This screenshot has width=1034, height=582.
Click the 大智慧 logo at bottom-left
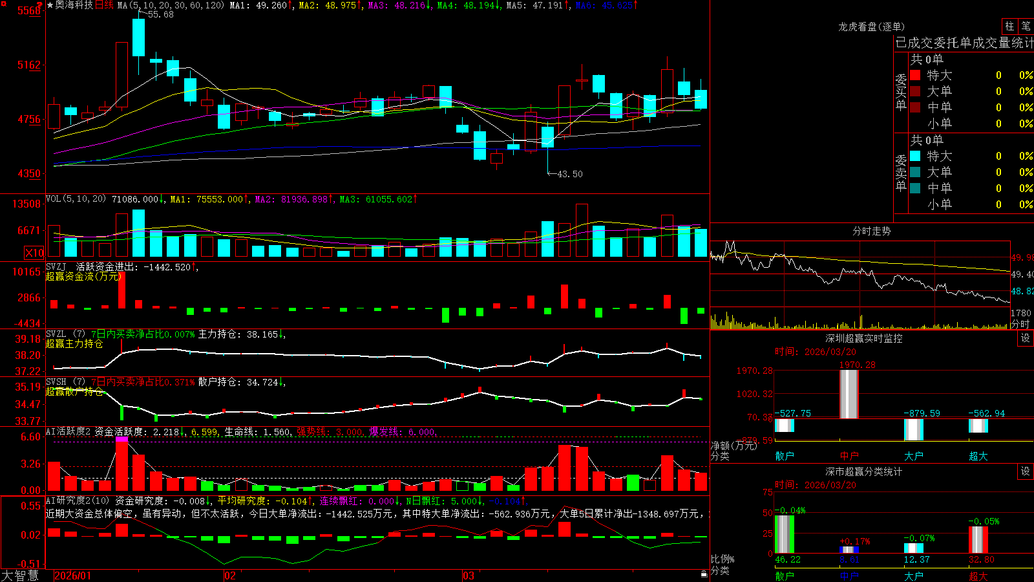click(x=20, y=576)
